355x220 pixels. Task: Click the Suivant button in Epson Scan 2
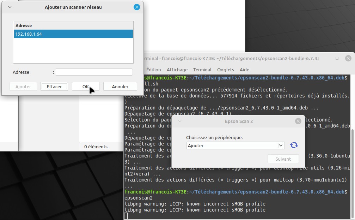pos(283,159)
